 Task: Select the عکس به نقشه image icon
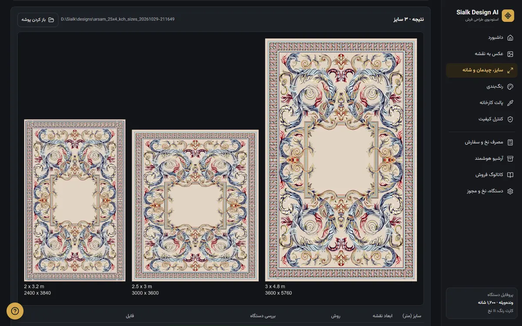click(510, 54)
